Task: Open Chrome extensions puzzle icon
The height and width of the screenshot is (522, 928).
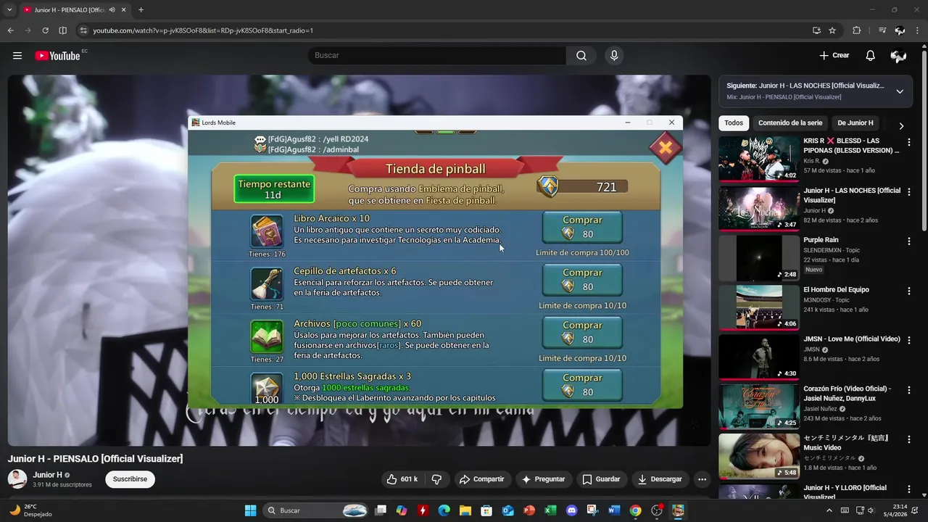Action: click(x=857, y=30)
